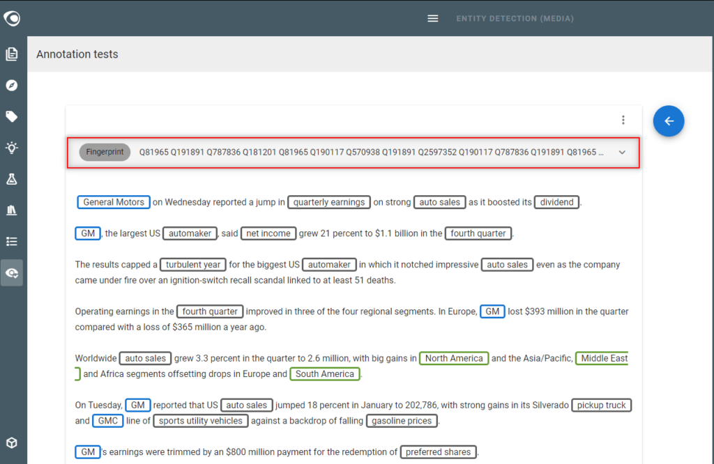This screenshot has width=714, height=464.
Task: Click GM tag before 'the largest US'
Action: click(x=87, y=233)
